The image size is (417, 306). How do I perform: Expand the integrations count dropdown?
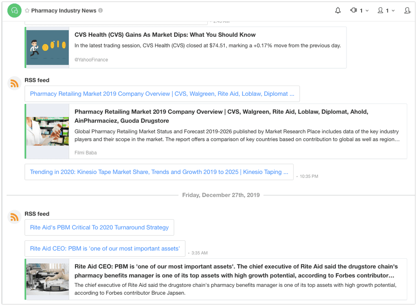click(367, 11)
